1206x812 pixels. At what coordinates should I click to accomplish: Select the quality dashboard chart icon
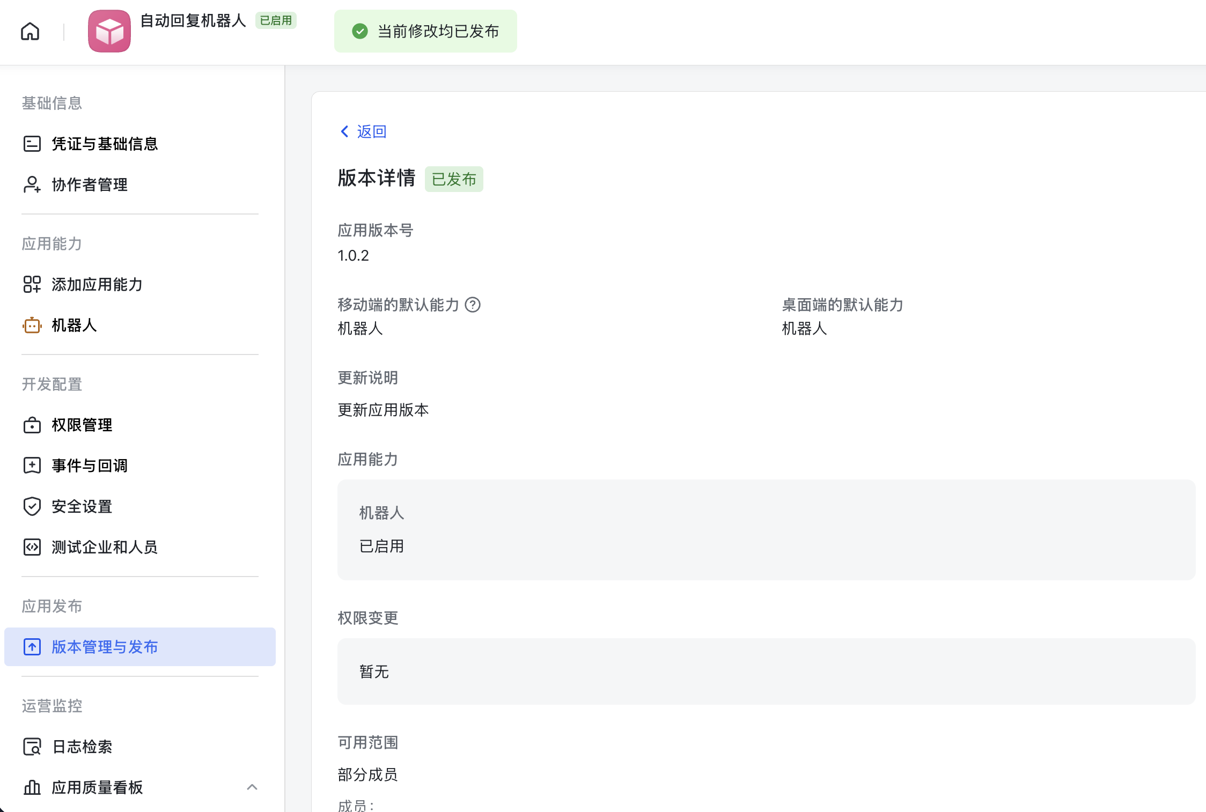32,787
